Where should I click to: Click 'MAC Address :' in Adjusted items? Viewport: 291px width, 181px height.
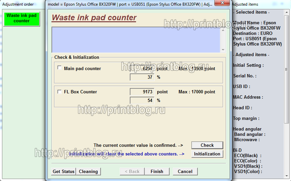tap(248, 97)
